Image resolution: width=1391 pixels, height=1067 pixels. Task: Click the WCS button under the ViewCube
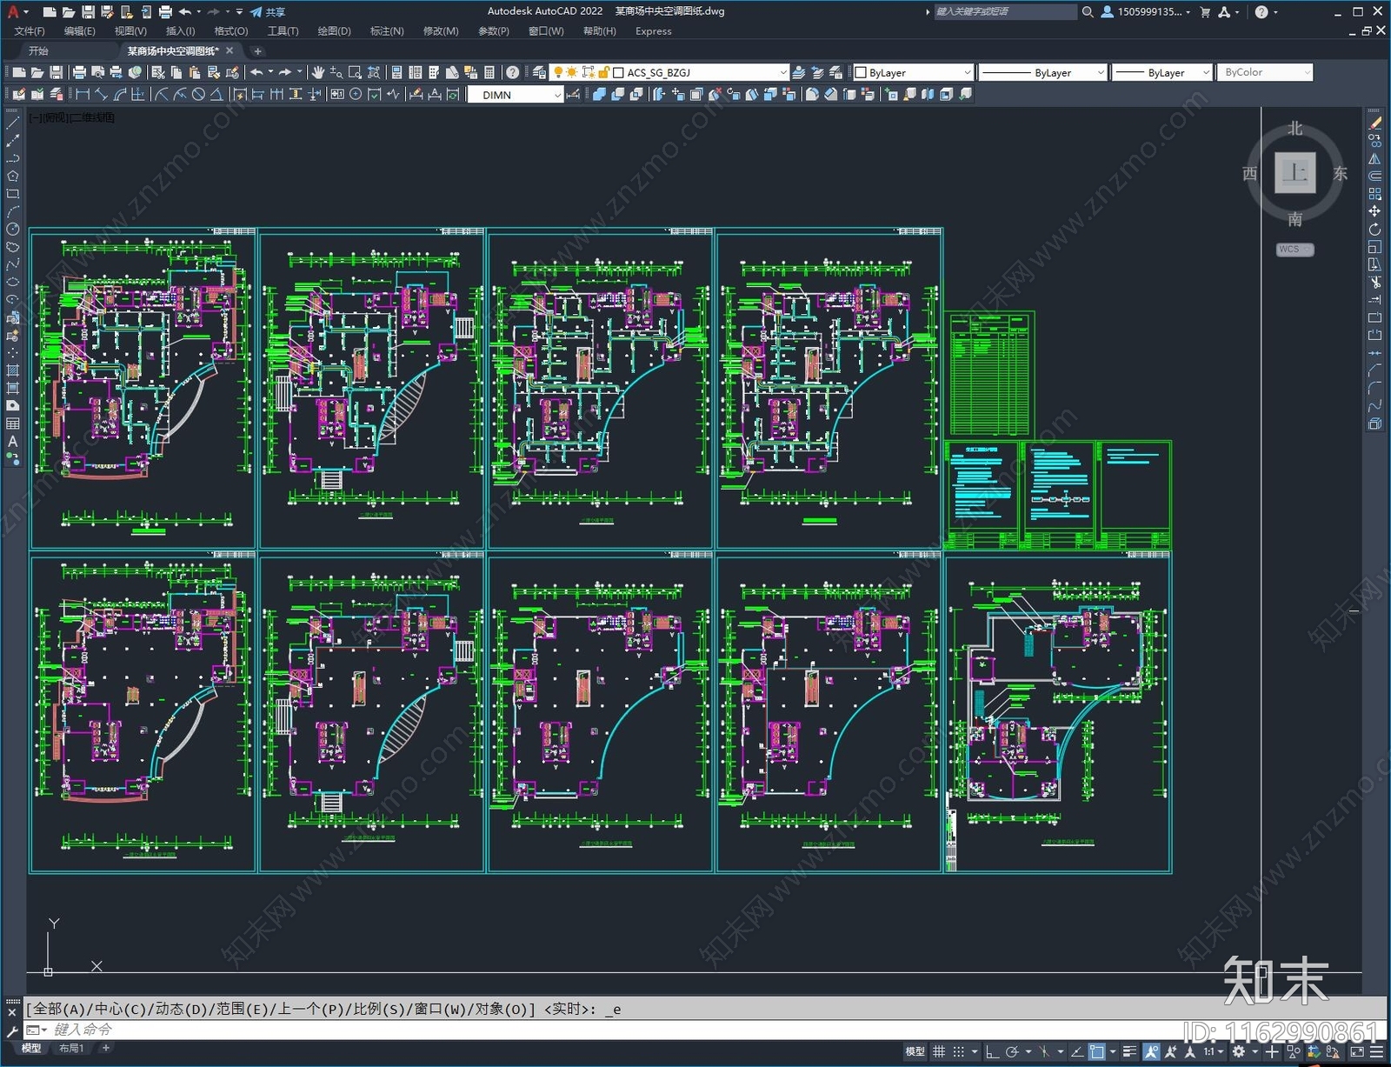[1294, 250]
